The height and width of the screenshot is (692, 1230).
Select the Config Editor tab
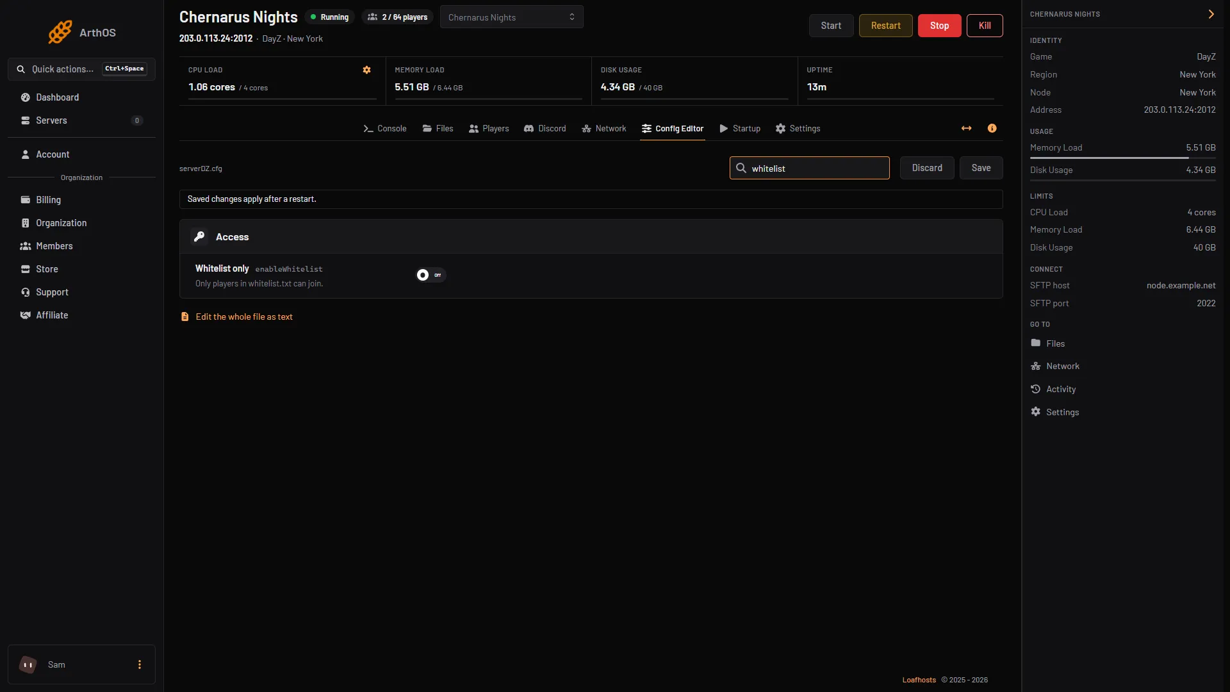(x=673, y=129)
